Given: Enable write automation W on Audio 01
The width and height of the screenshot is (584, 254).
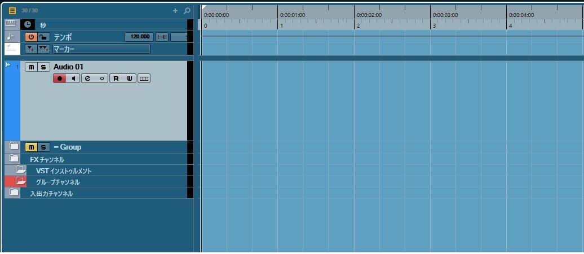Looking at the screenshot, I should (x=130, y=78).
